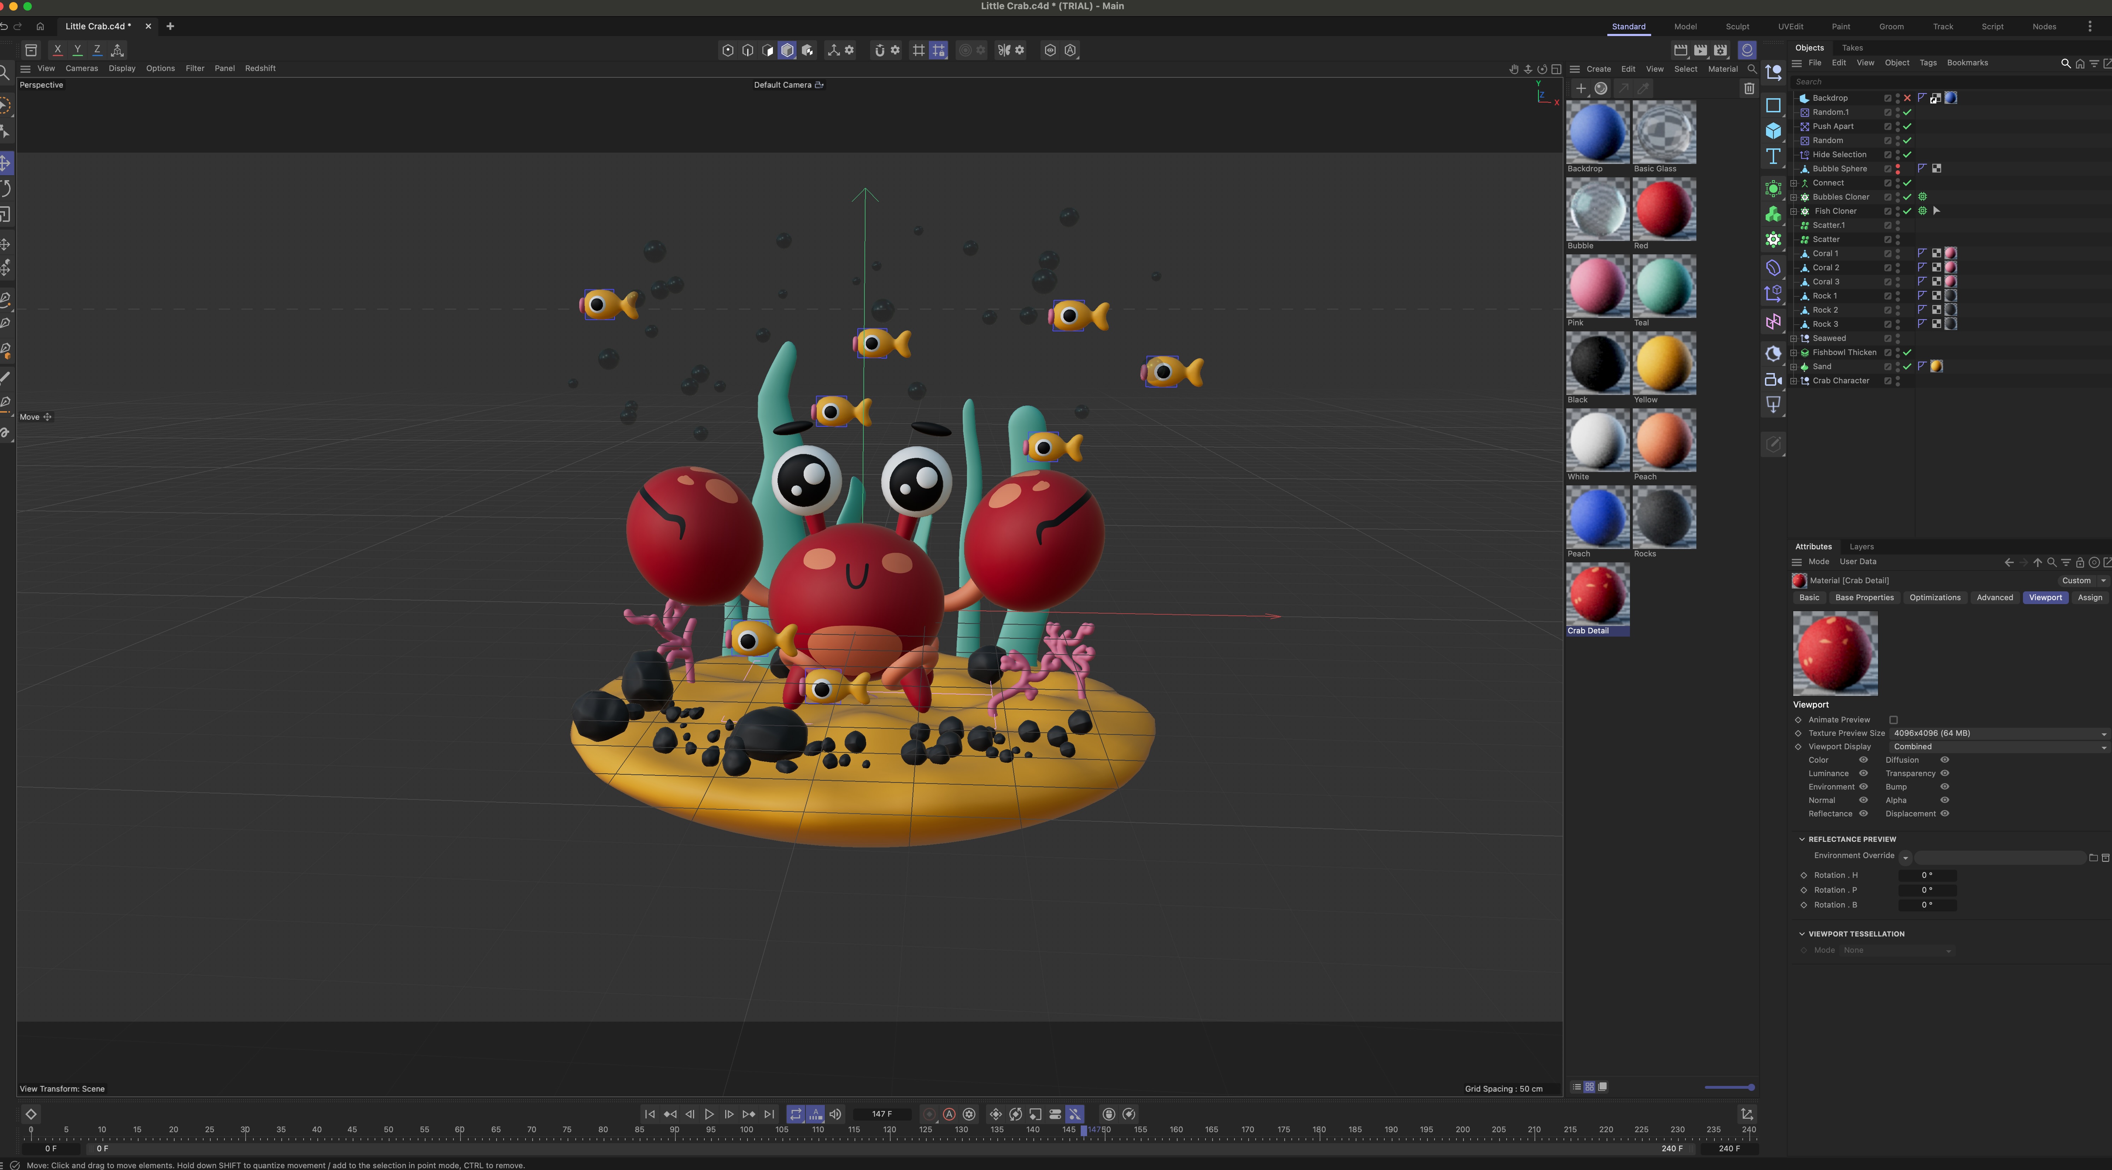Enable autokeying with the red A button

(949, 1114)
